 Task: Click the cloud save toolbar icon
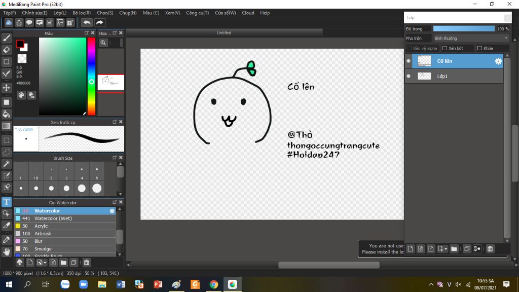click(9, 22)
